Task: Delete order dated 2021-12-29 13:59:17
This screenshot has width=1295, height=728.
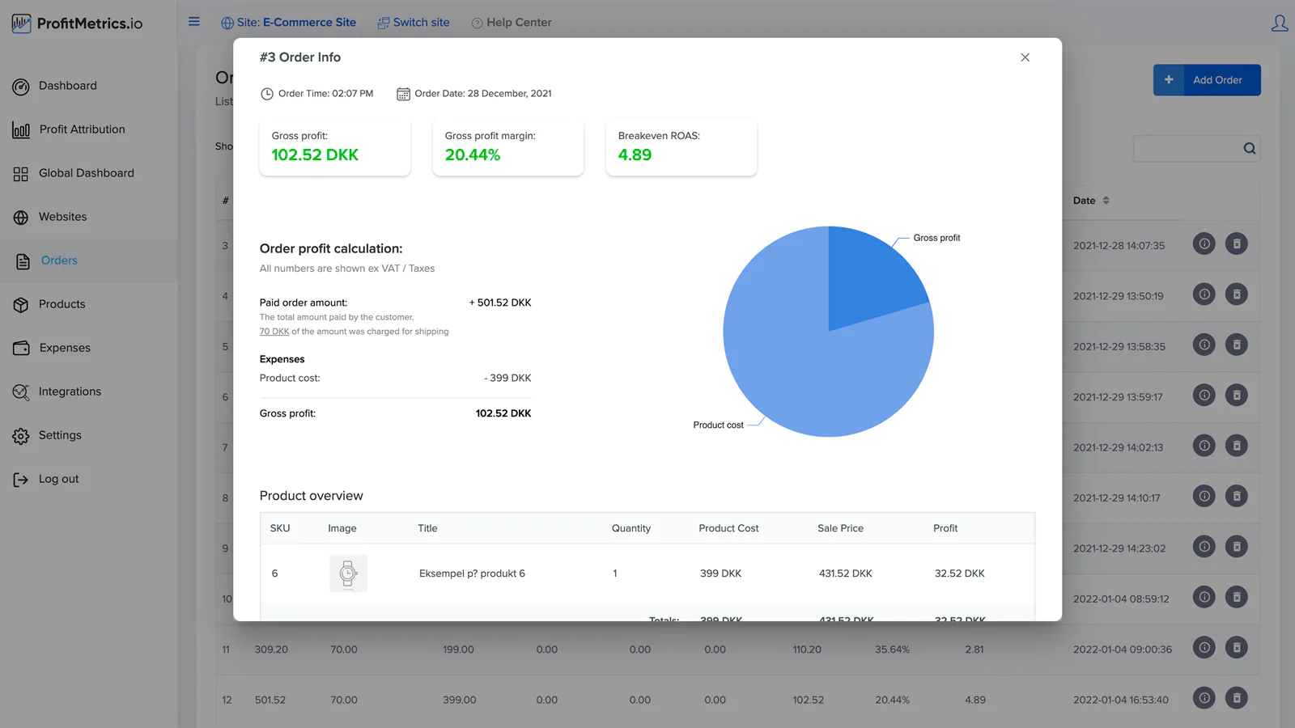Action: [1237, 395]
